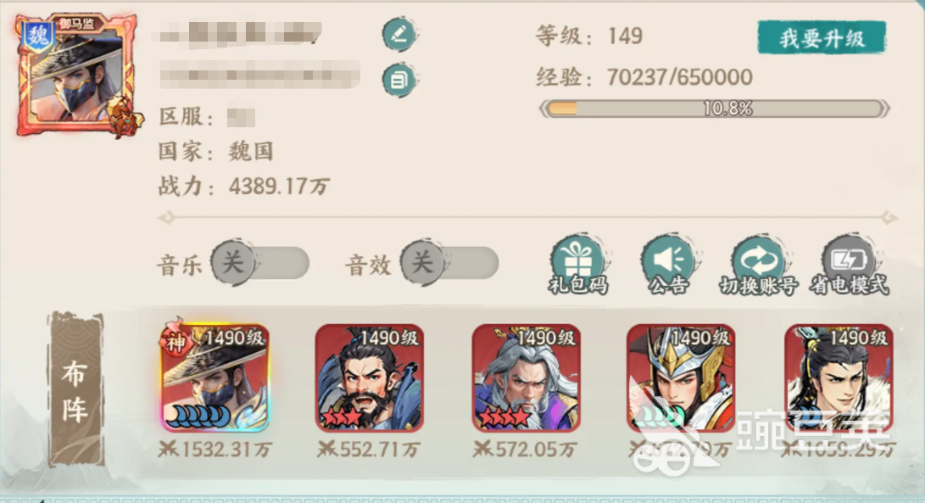Select the 神 hero with 1532.31万 power
This screenshot has width=925, height=503.
pos(215,377)
